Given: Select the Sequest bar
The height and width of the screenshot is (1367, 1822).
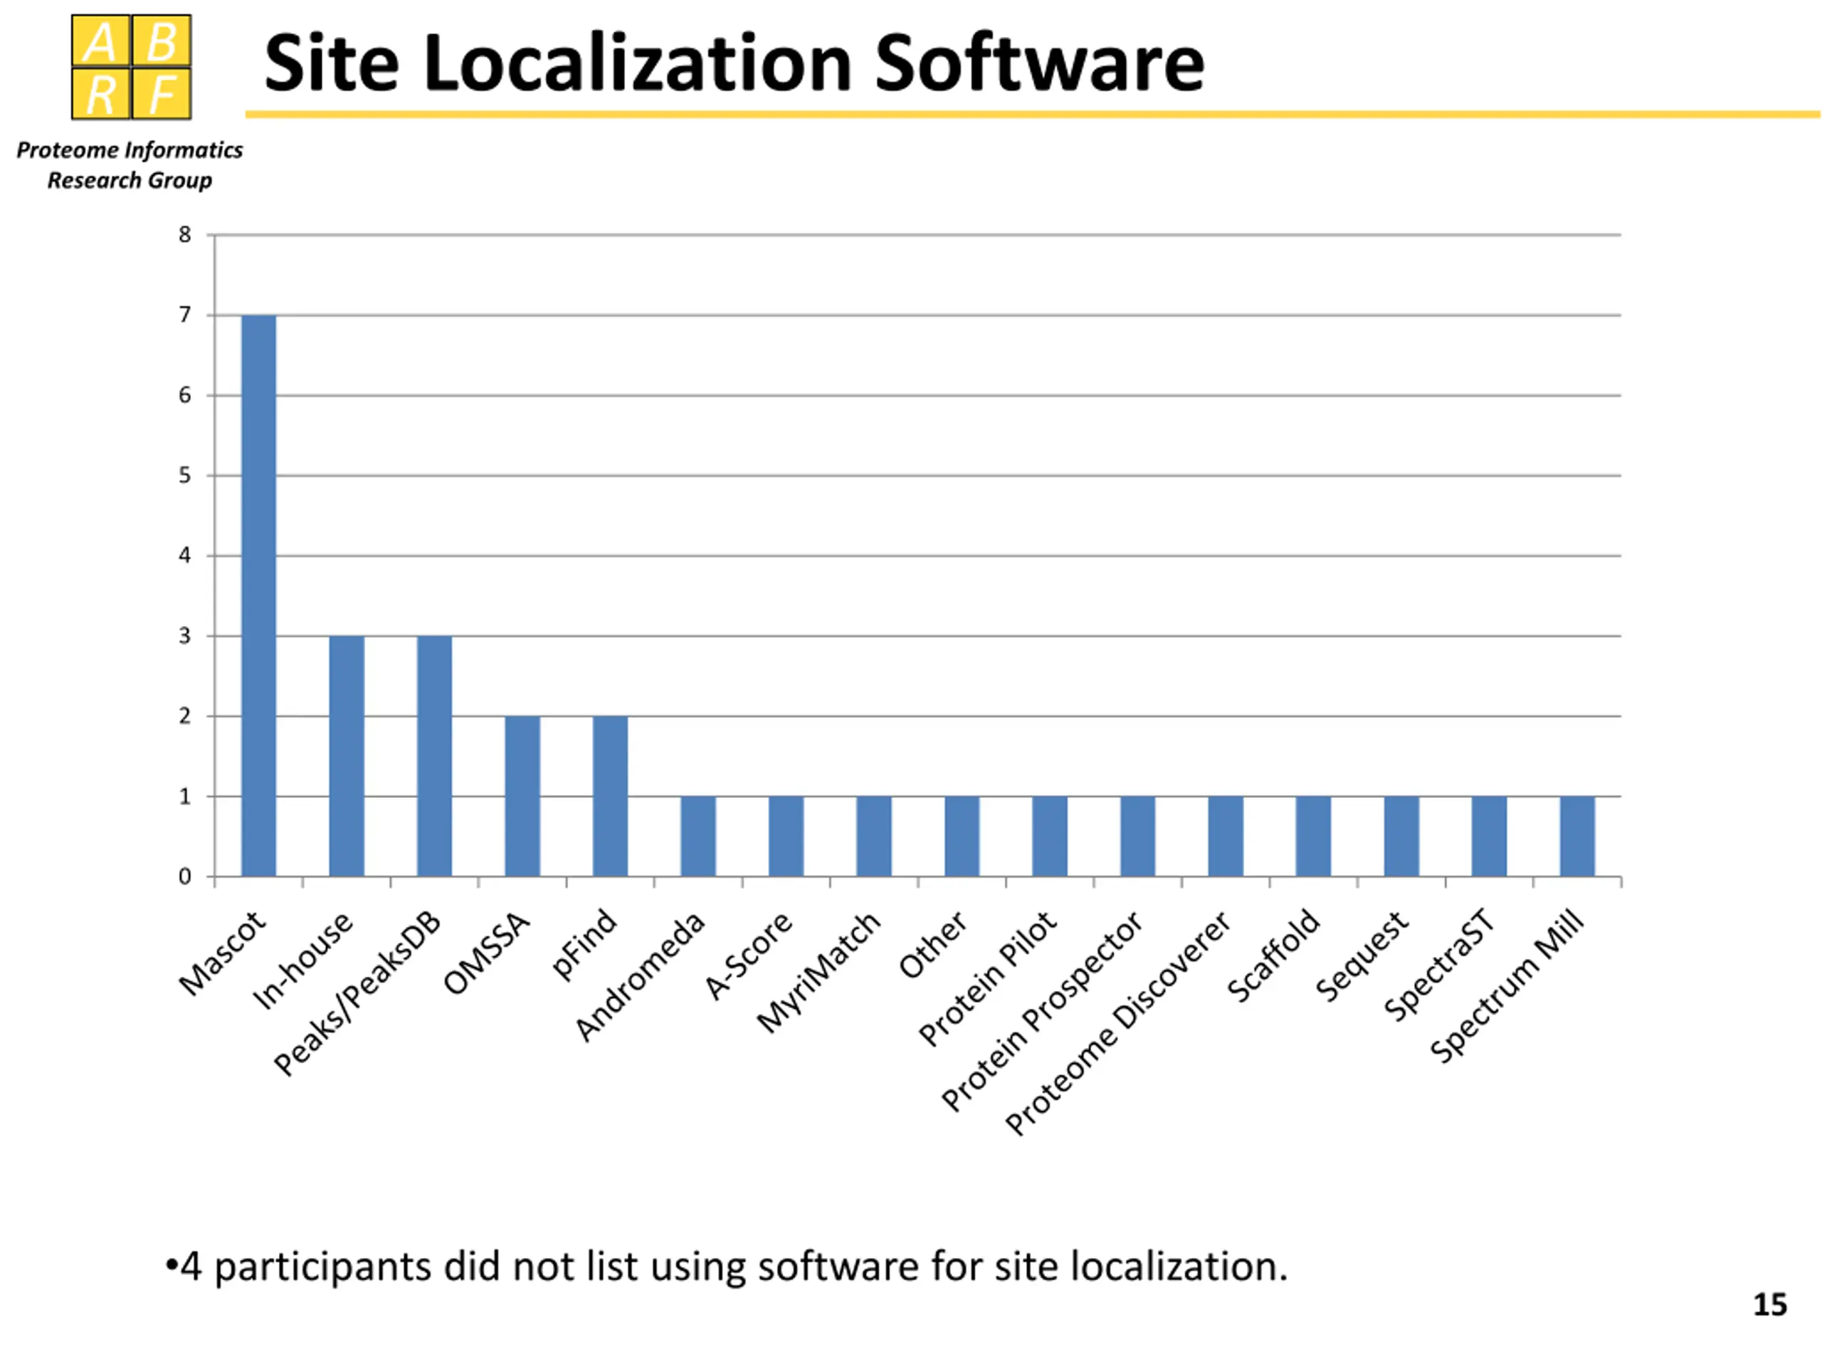Looking at the screenshot, I should (x=1402, y=837).
